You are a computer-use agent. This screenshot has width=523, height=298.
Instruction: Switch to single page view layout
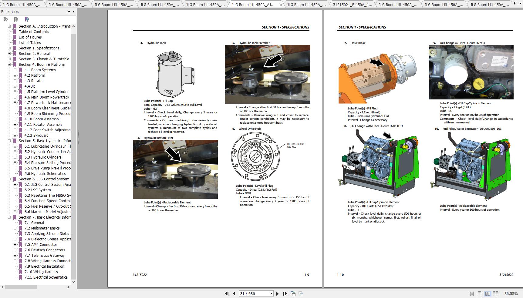(x=472, y=293)
